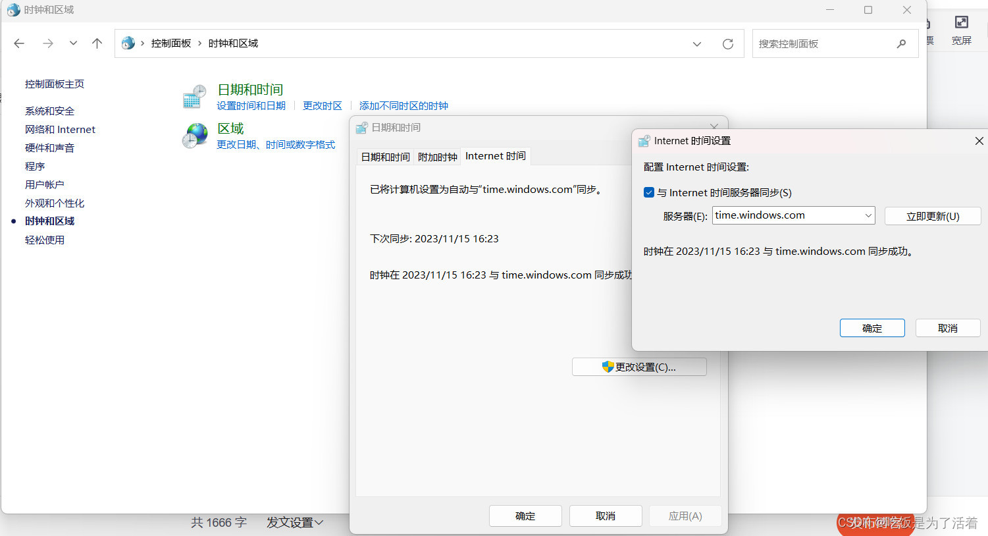The height and width of the screenshot is (536, 988).
Task: Toggle 与 Internet 时间服务器同步 checkbox
Action: point(649,193)
